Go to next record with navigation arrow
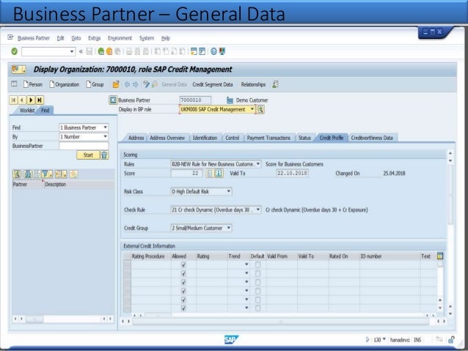This screenshot has width=468, height=351. point(31,100)
